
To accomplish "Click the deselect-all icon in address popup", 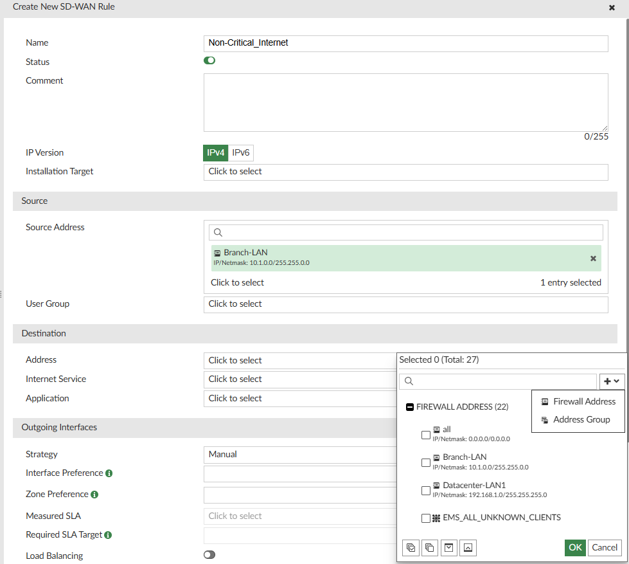I will [430, 547].
